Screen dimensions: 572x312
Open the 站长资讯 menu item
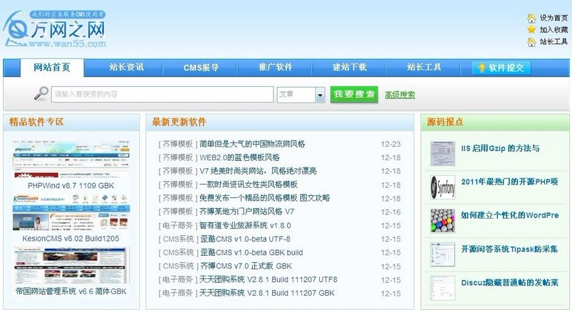(x=126, y=68)
